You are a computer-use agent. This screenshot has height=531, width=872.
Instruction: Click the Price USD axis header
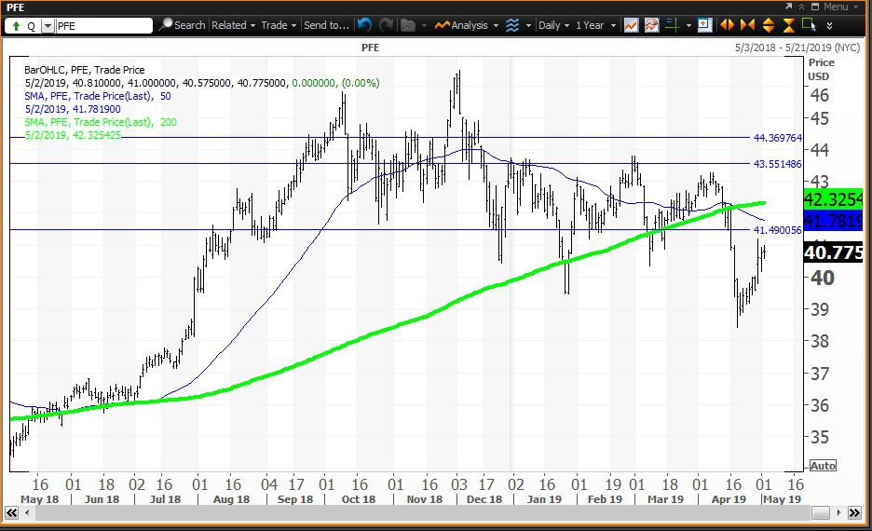coord(822,70)
